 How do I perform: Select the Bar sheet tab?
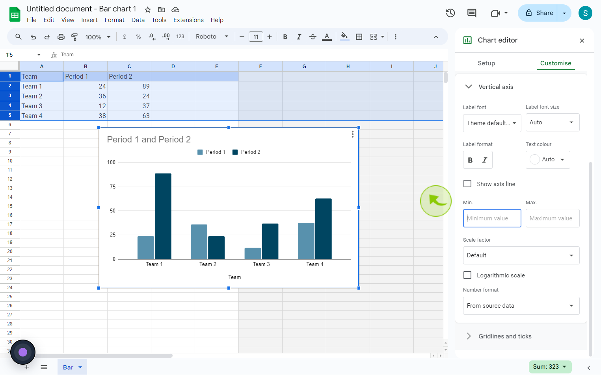[72, 367]
